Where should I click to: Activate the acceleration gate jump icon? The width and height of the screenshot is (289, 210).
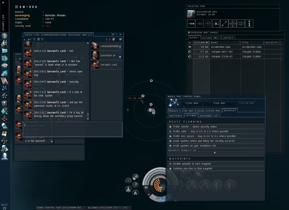[x=208, y=24]
